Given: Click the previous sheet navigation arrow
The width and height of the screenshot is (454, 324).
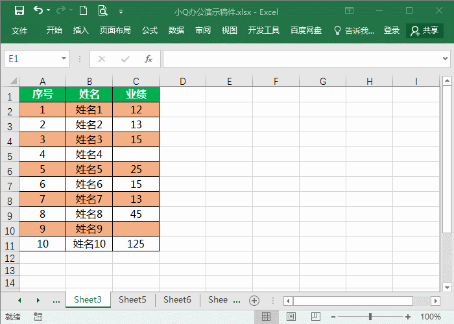Looking at the screenshot, I should 19,300.
